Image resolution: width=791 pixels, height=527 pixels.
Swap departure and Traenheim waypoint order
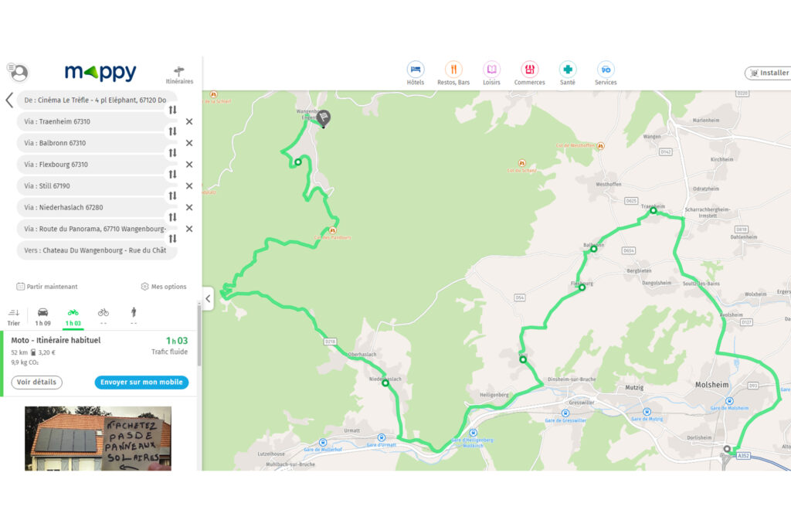[172, 110]
